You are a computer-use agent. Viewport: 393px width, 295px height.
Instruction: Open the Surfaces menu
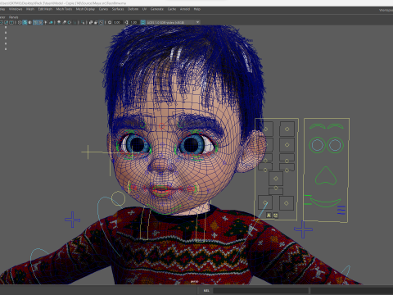point(118,9)
